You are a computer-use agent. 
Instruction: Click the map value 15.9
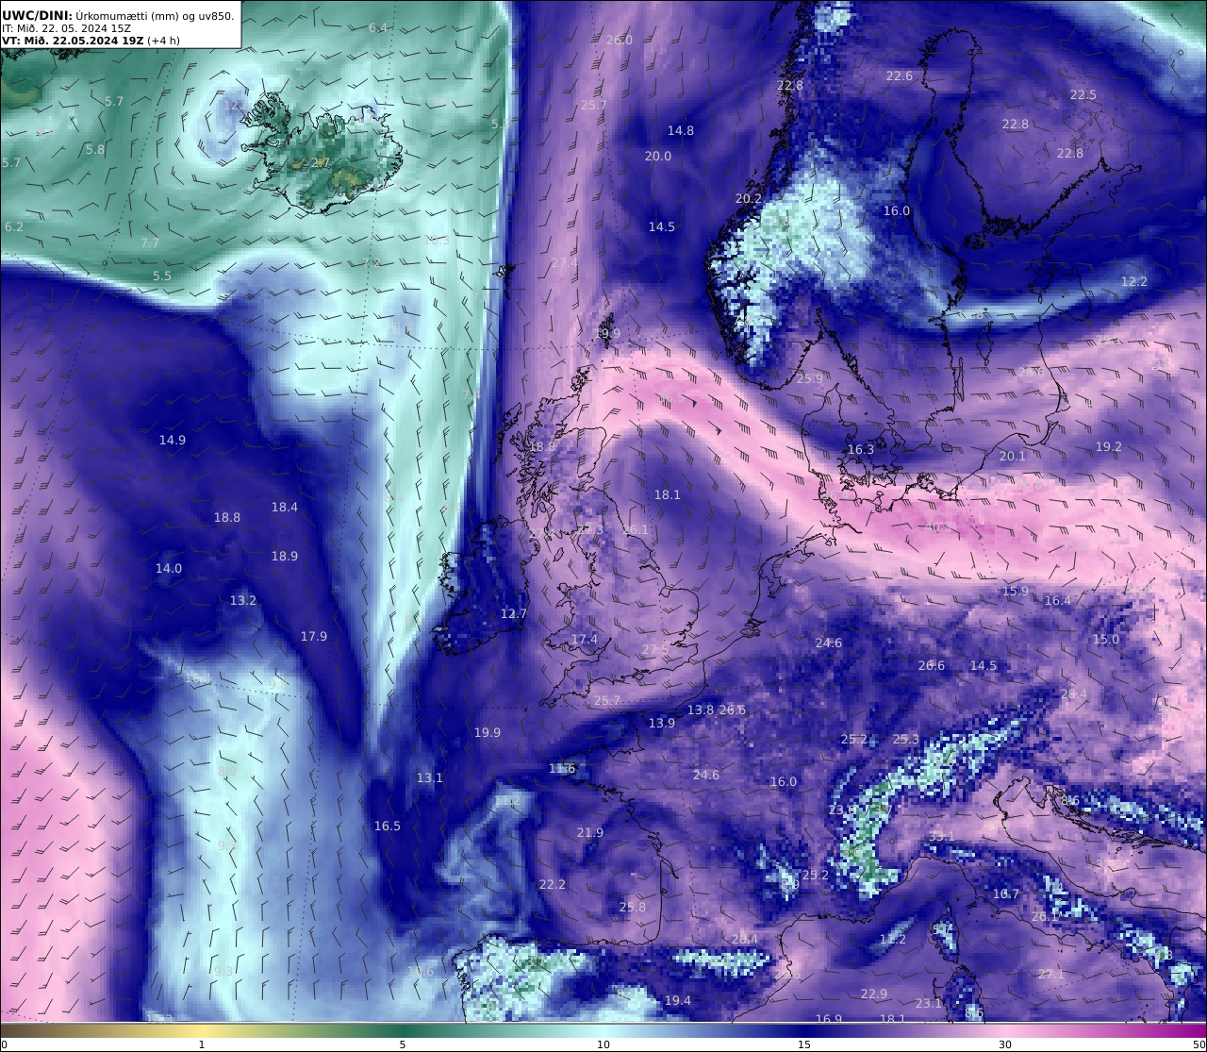point(1016,591)
